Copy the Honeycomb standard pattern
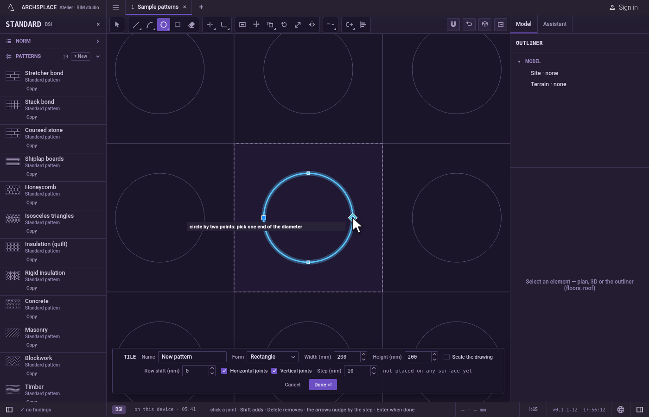 pyautogui.click(x=32, y=202)
